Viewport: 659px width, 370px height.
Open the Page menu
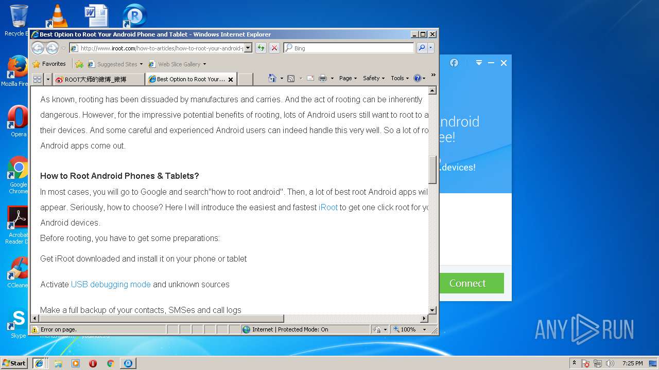[x=348, y=78]
